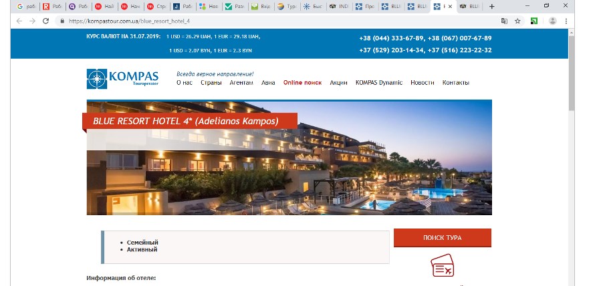Bookmark this page with star icon
The image size is (597, 286).
click(517, 21)
